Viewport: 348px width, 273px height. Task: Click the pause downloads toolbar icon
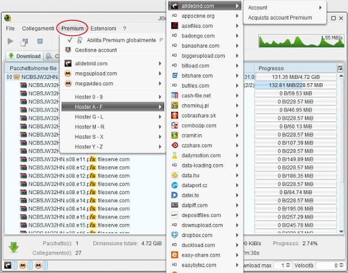(24, 42)
